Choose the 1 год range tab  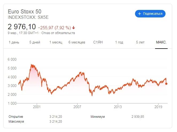pyautogui.click(x=119, y=42)
